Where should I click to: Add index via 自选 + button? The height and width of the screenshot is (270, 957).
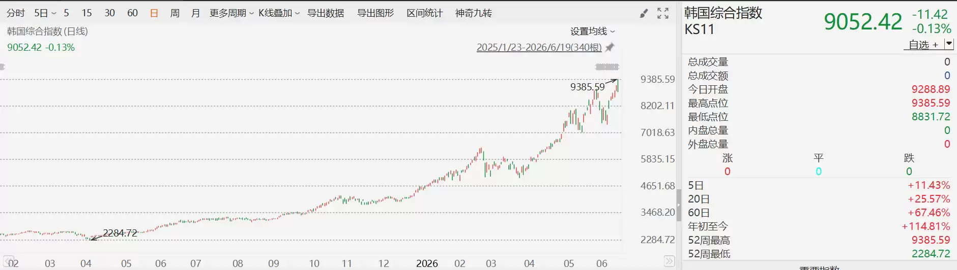pos(923,45)
